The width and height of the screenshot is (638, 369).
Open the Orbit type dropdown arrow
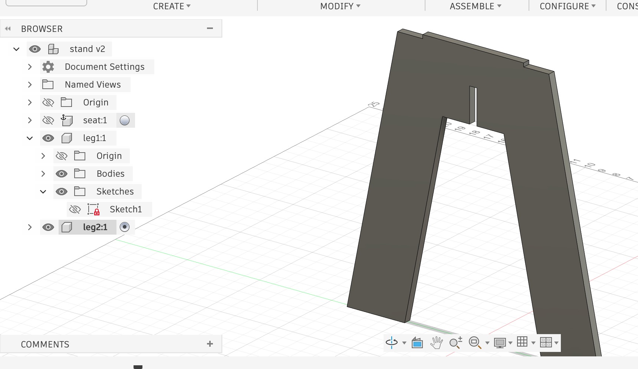click(404, 343)
